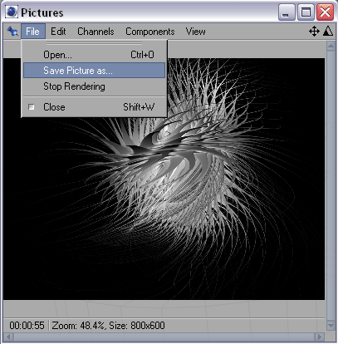Click the blue pin icon in the menu bar
The width and height of the screenshot is (338, 344).
tap(12, 32)
